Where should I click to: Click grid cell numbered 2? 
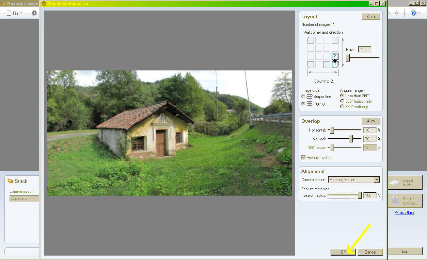[x=335, y=56]
